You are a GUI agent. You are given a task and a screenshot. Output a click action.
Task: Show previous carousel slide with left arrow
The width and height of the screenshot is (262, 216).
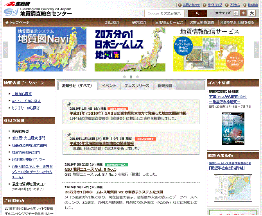(x=5, y=50)
